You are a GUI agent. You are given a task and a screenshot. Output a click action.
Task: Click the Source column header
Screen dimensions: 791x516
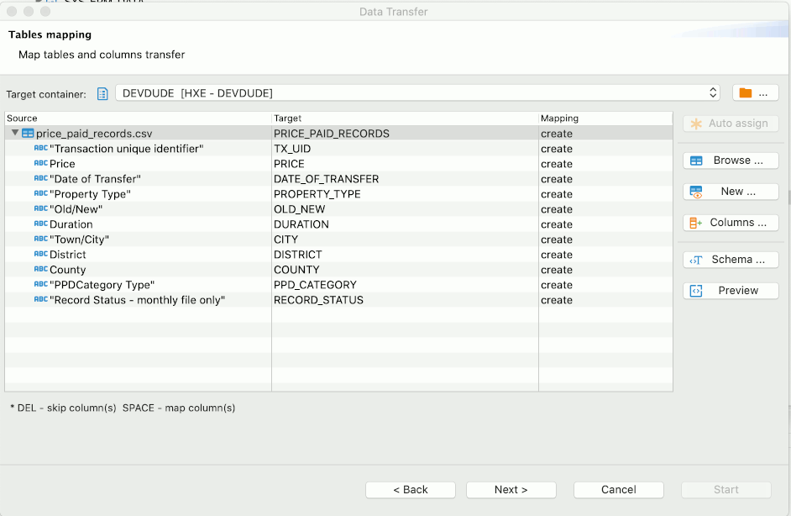pos(139,118)
